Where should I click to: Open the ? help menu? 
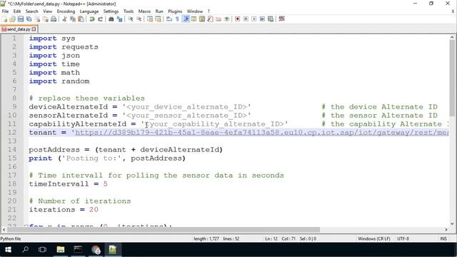(x=209, y=11)
